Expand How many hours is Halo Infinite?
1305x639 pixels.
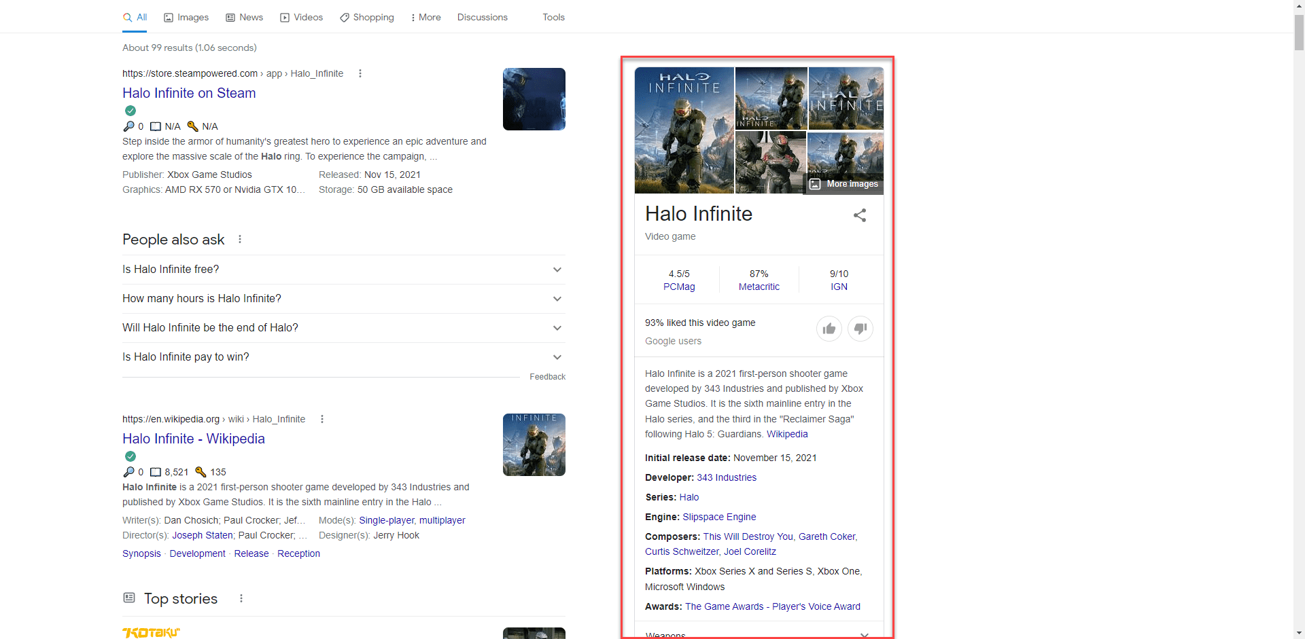click(557, 299)
